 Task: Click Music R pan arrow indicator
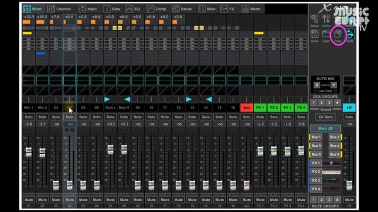click(x=127, y=99)
